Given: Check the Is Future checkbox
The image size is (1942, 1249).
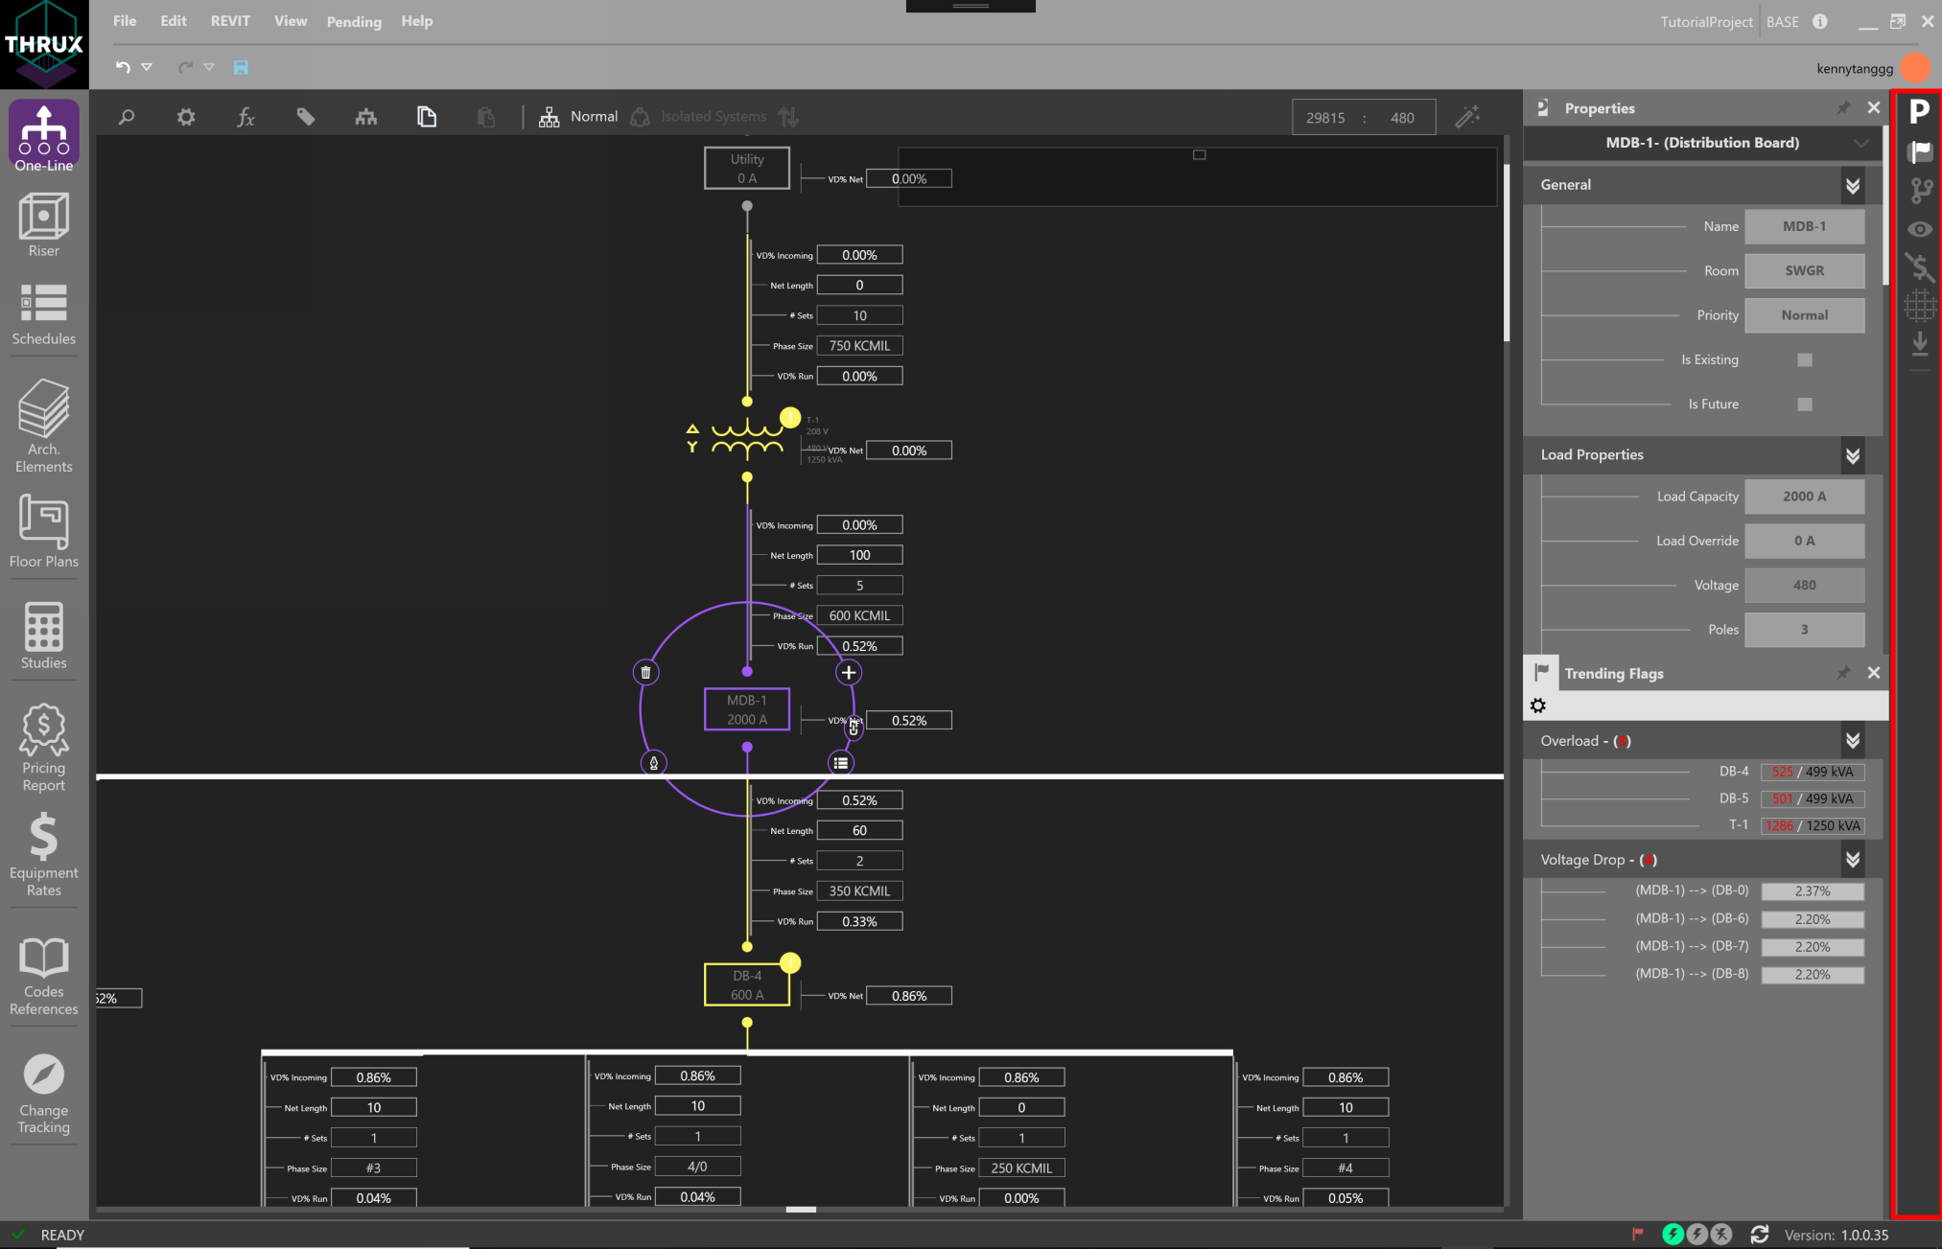Looking at the screenshot, I should point(1804,404).
